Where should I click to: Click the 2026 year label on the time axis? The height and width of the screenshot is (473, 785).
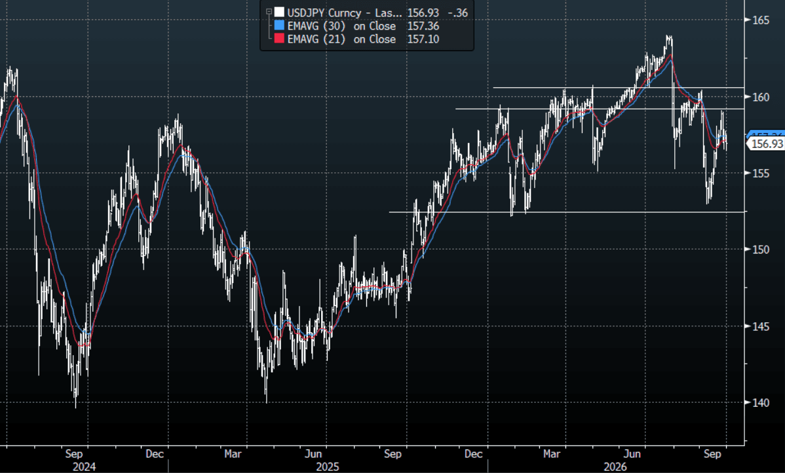[x=615, y=466]
